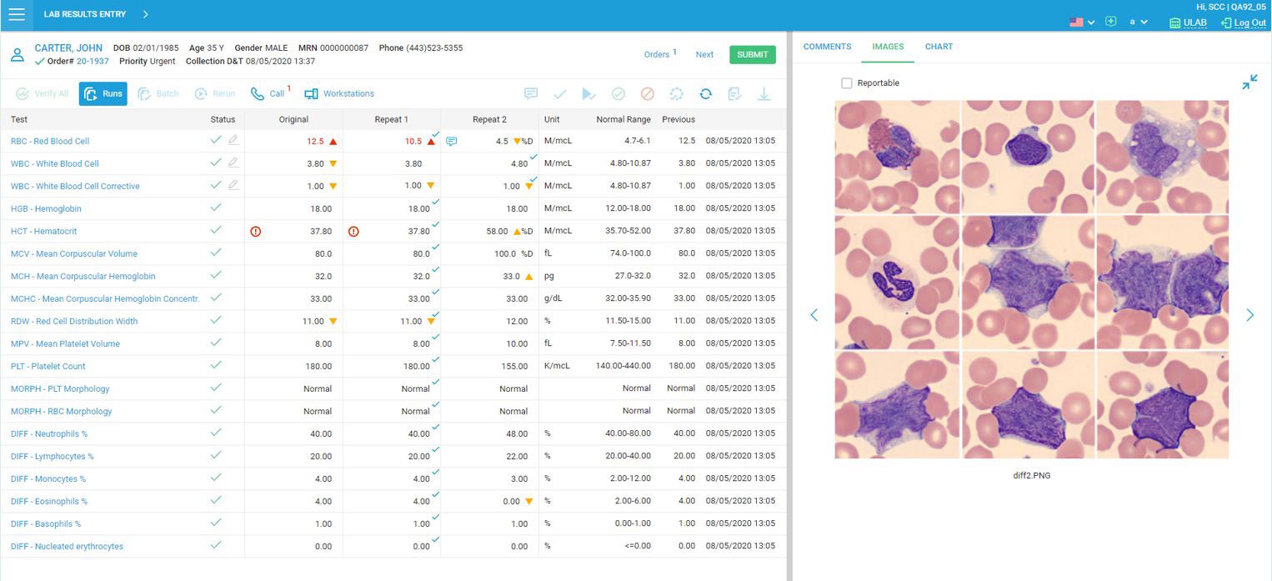Go to next image with right arrow

click(1249, 315)
